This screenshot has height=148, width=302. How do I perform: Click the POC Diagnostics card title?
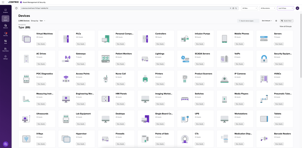(45, 74)
